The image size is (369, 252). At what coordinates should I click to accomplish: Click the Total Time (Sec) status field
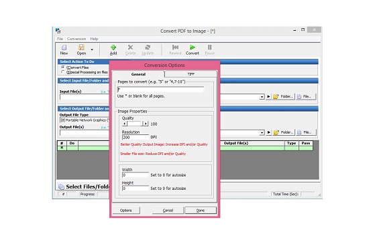click(308, 194)
